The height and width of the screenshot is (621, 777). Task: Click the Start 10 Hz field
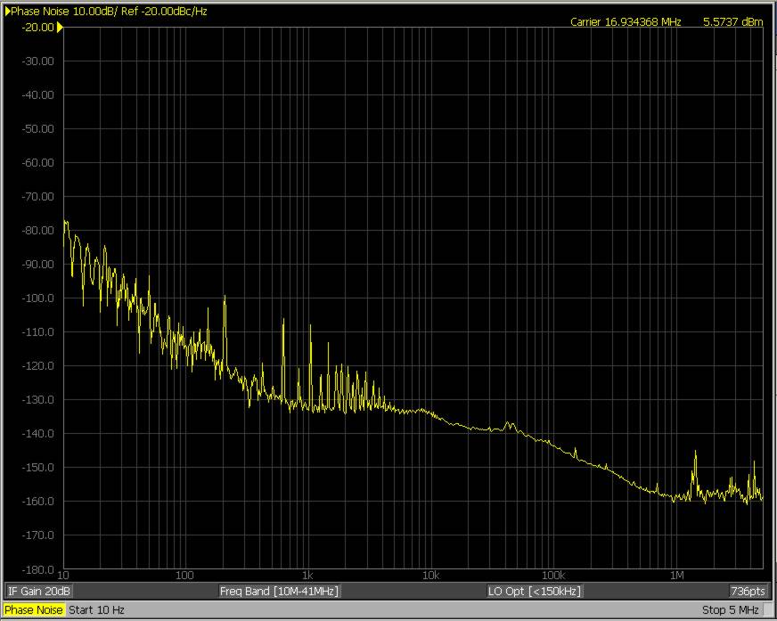[x=96, y=610]
